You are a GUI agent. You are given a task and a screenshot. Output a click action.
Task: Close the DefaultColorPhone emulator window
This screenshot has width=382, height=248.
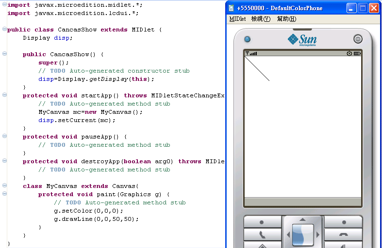pos(374,8)
